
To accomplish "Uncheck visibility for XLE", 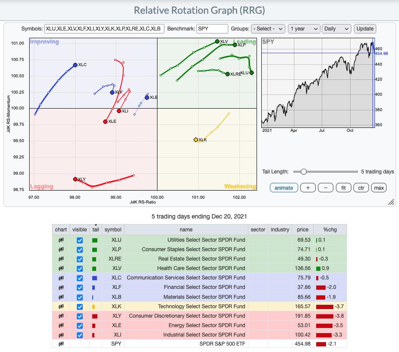I will (80, 326).
